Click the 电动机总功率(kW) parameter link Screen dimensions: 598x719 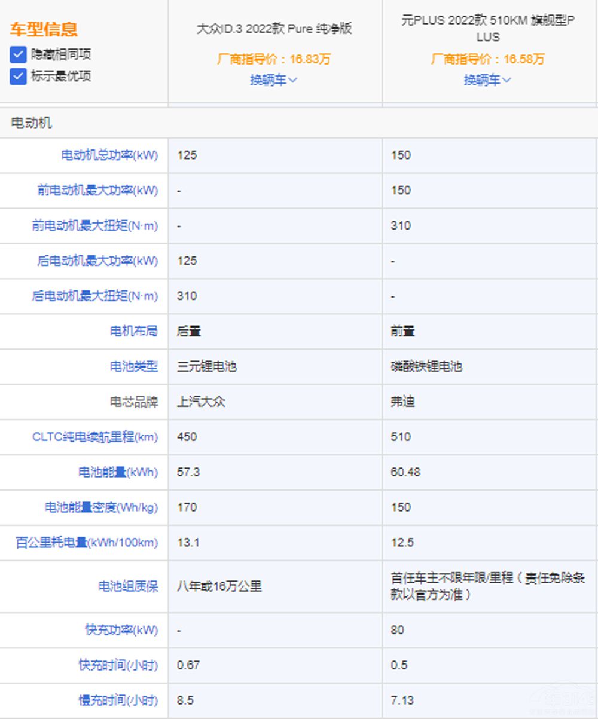(109, 155)
